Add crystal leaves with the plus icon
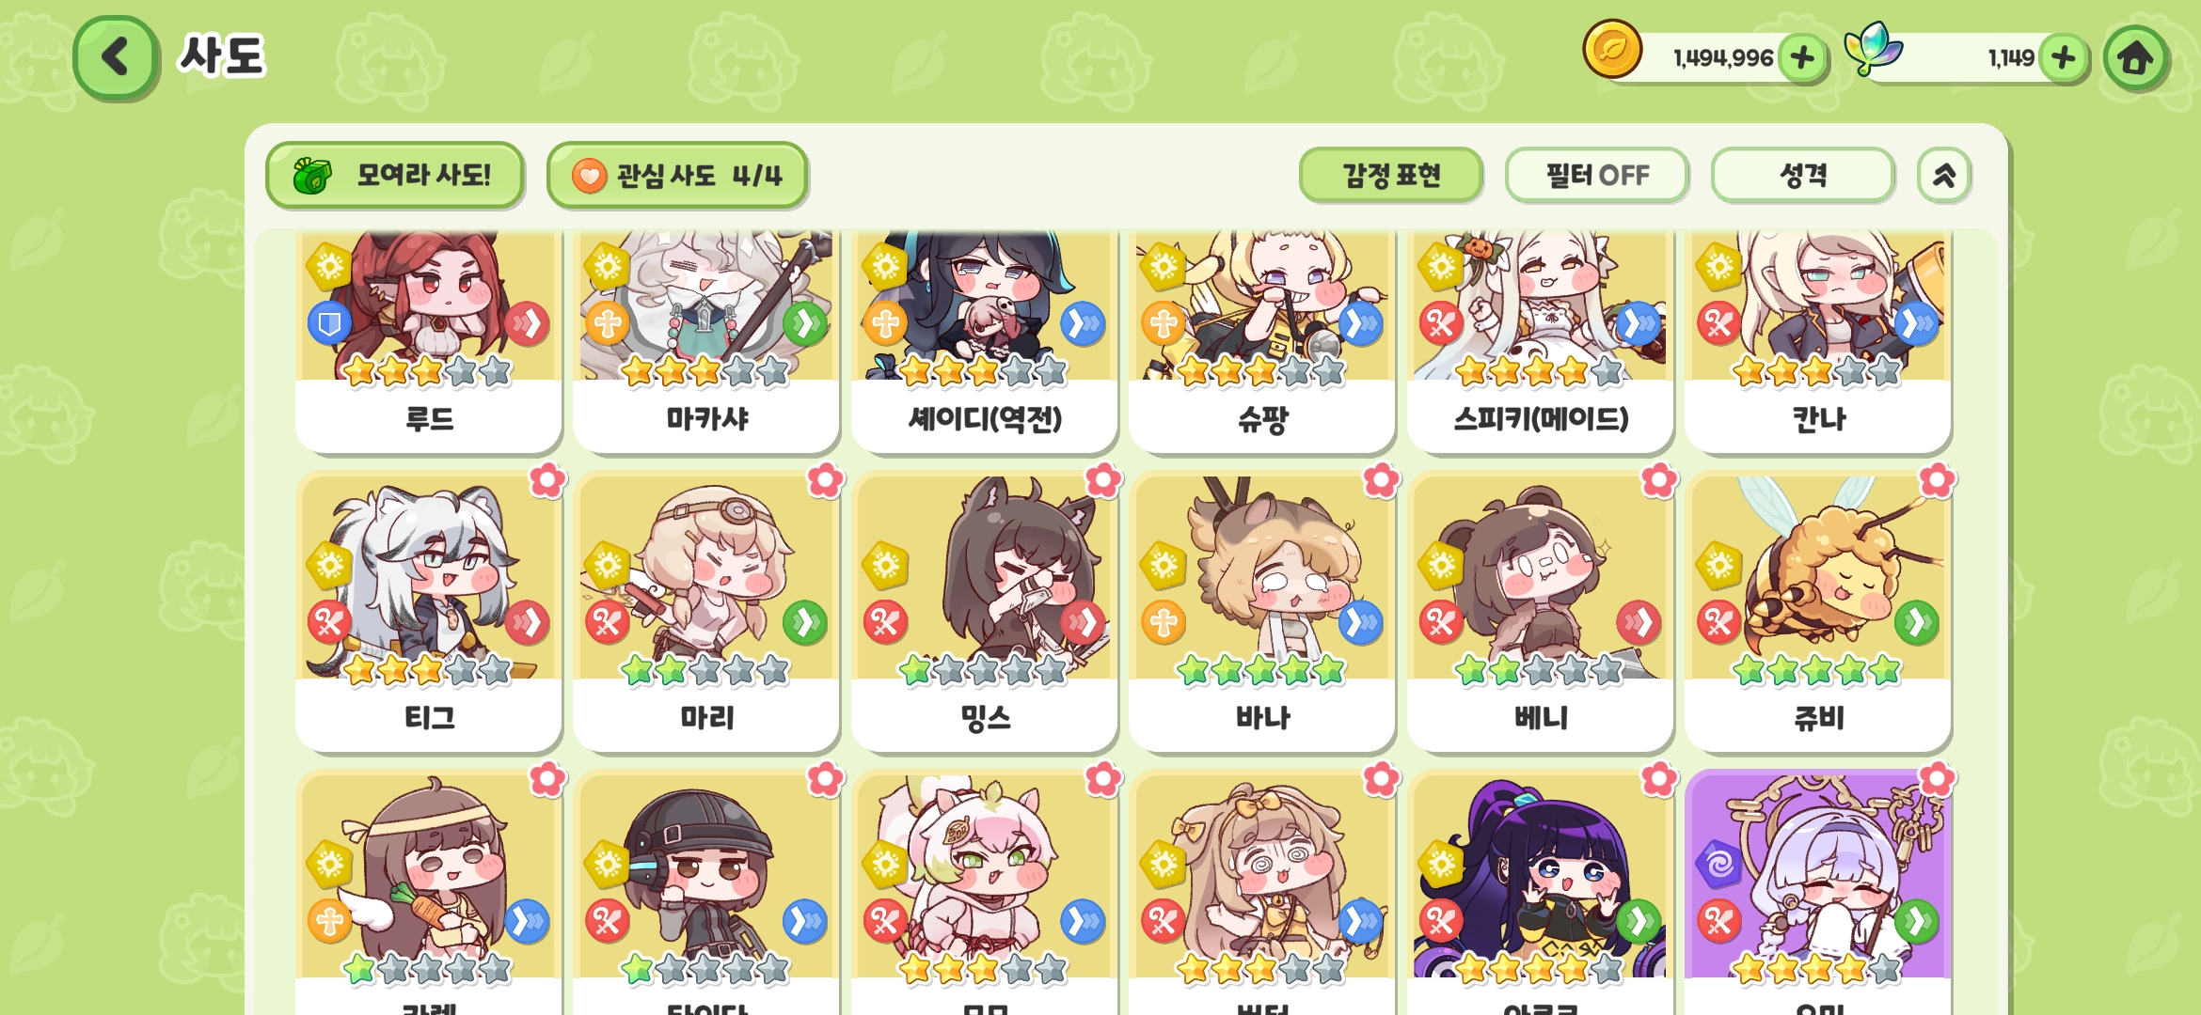Image resolution: width=2201 pixels, height=1015 pixels. (x=2064, y=58)
